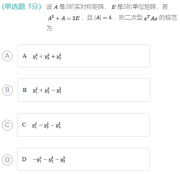The image size is (180, 174).
Task: Click the determinant condition |A|=4
Action: point(103,18)
